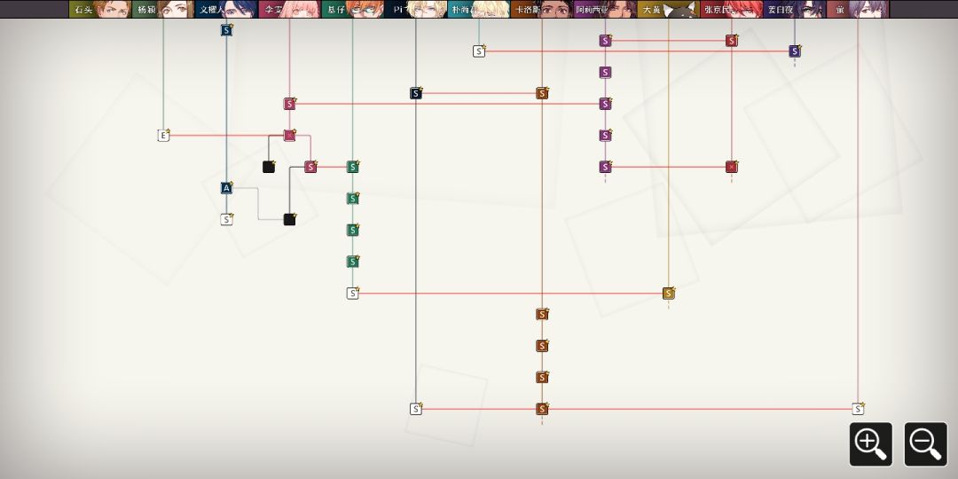Open the pink X node beside node E
This screenshot has width=958, height=479.
click(289, 136)
